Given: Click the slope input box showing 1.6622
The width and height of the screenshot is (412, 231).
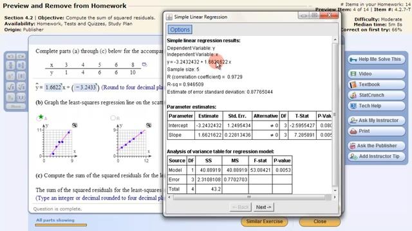Looking at the screenshot, I should pos(53,87).
